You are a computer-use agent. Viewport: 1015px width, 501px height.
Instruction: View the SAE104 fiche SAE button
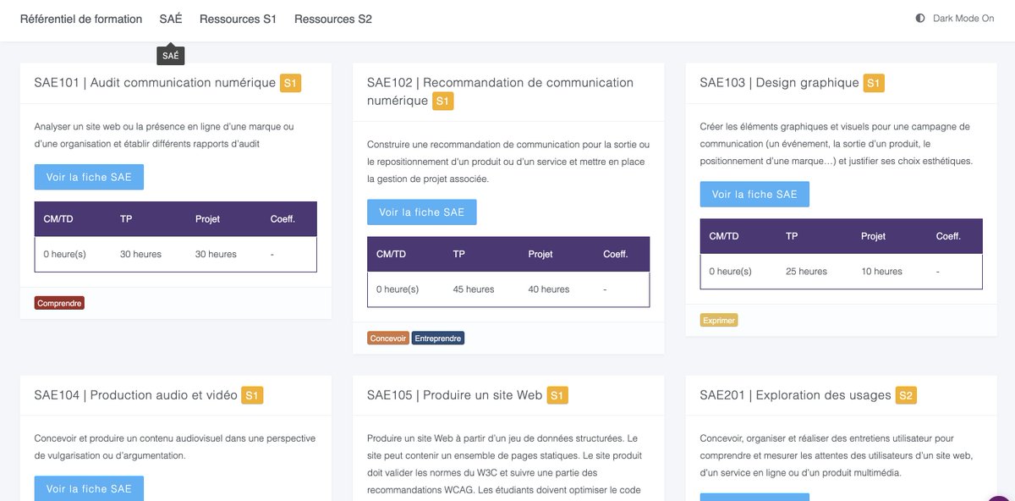pos(89,488)
